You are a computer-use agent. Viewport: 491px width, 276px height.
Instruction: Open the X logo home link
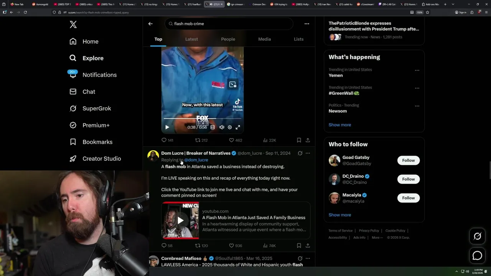coord(73,25)
